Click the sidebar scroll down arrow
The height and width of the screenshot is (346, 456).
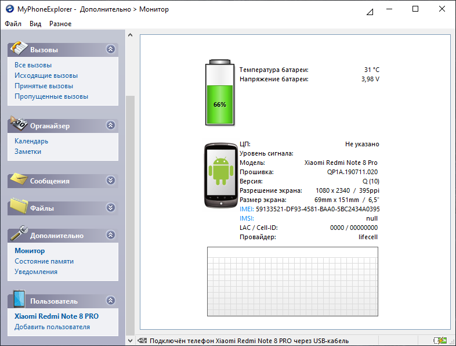tap(131, 340)
